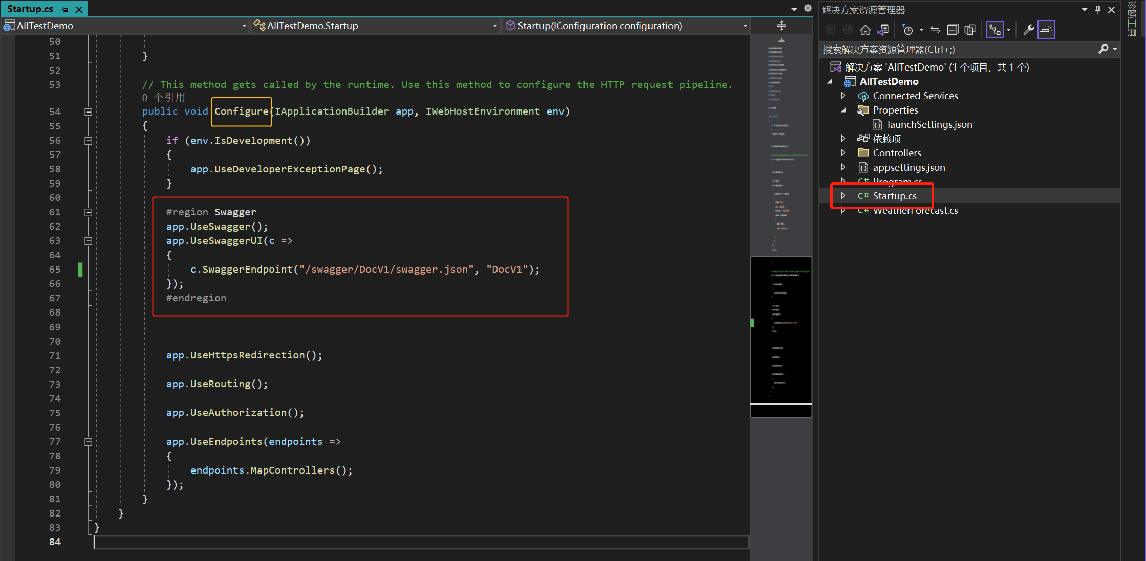Expand appsettings.json node

pos(843,167)
